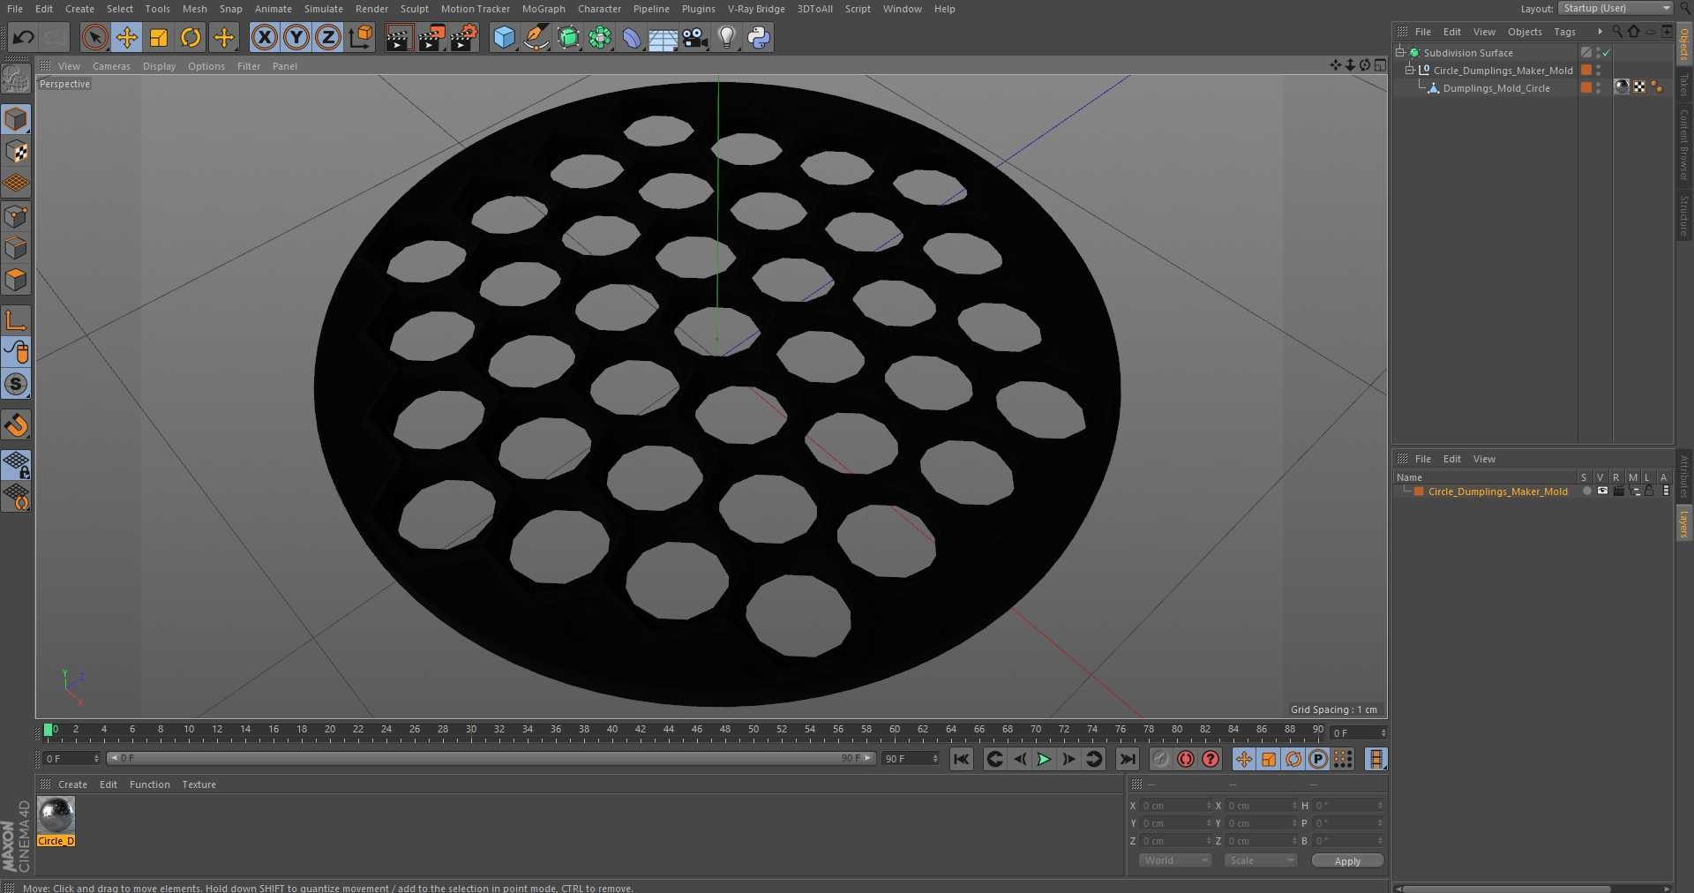Open Layers panel Edit menu
Viewport: 1694px width, 893px height.
point(1452,459)
